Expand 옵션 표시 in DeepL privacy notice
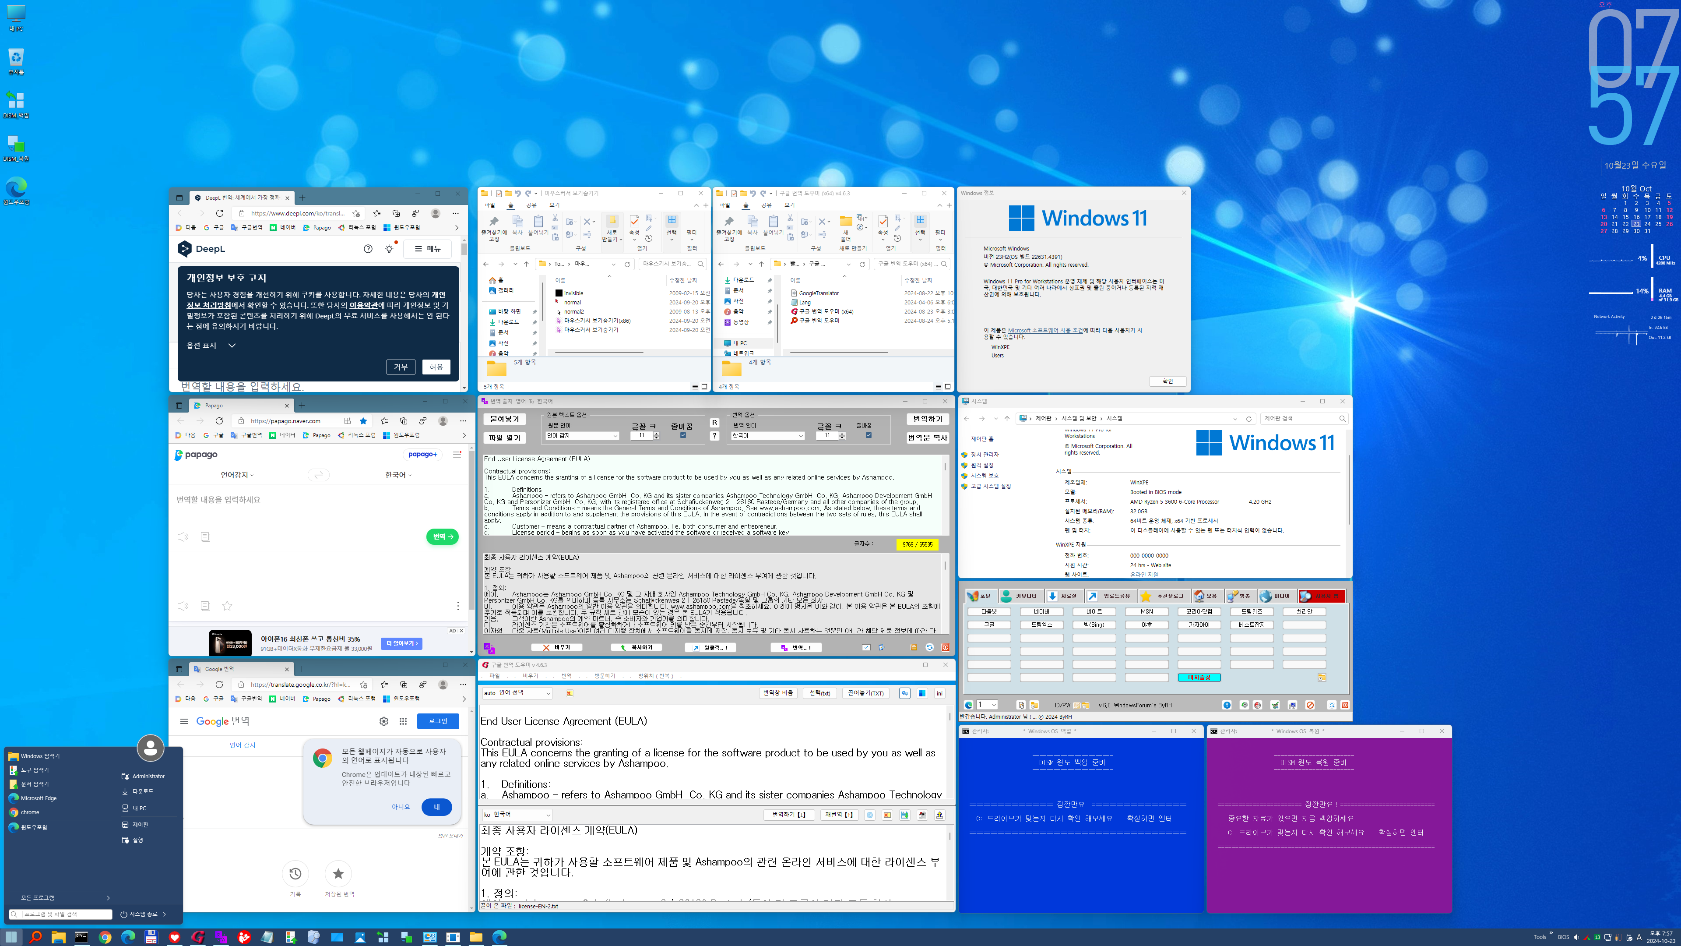The image size is (1681, 946). coord(211,346)
